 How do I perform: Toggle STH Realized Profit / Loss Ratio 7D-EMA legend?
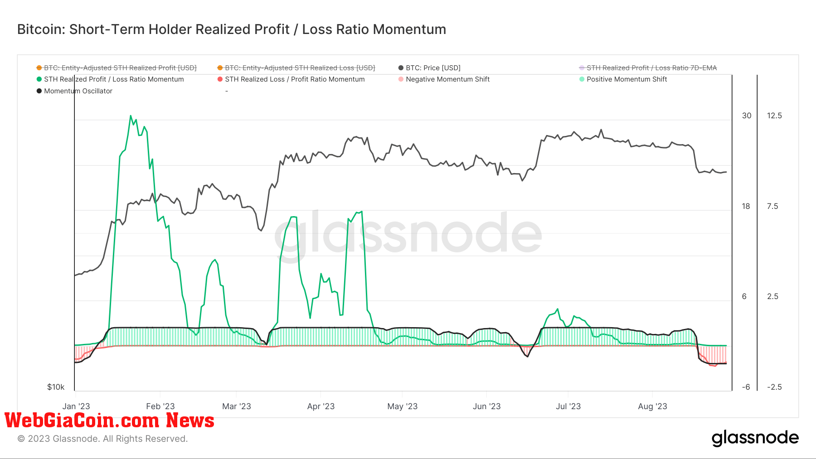coord(648,68)
